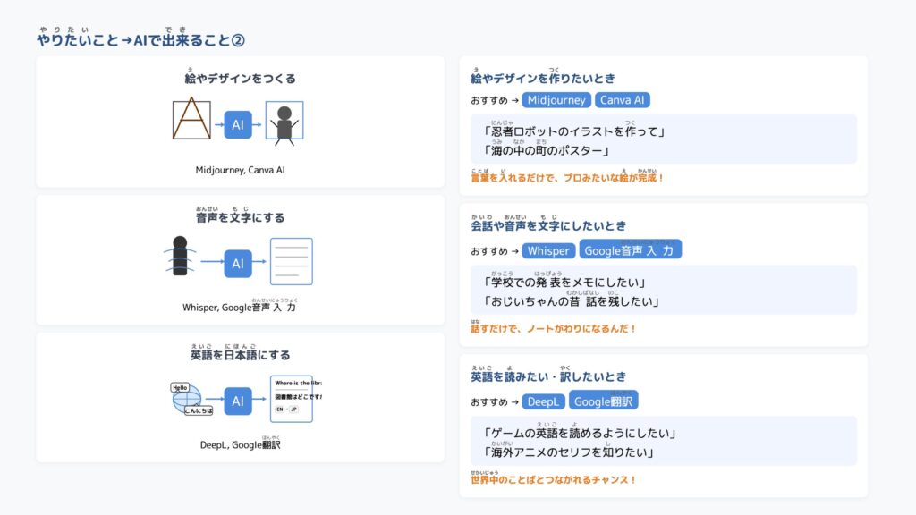Click the orange text 世界中のことばとつながれるチャンス！
Viewport: 916px width, 515px height.
553,478
